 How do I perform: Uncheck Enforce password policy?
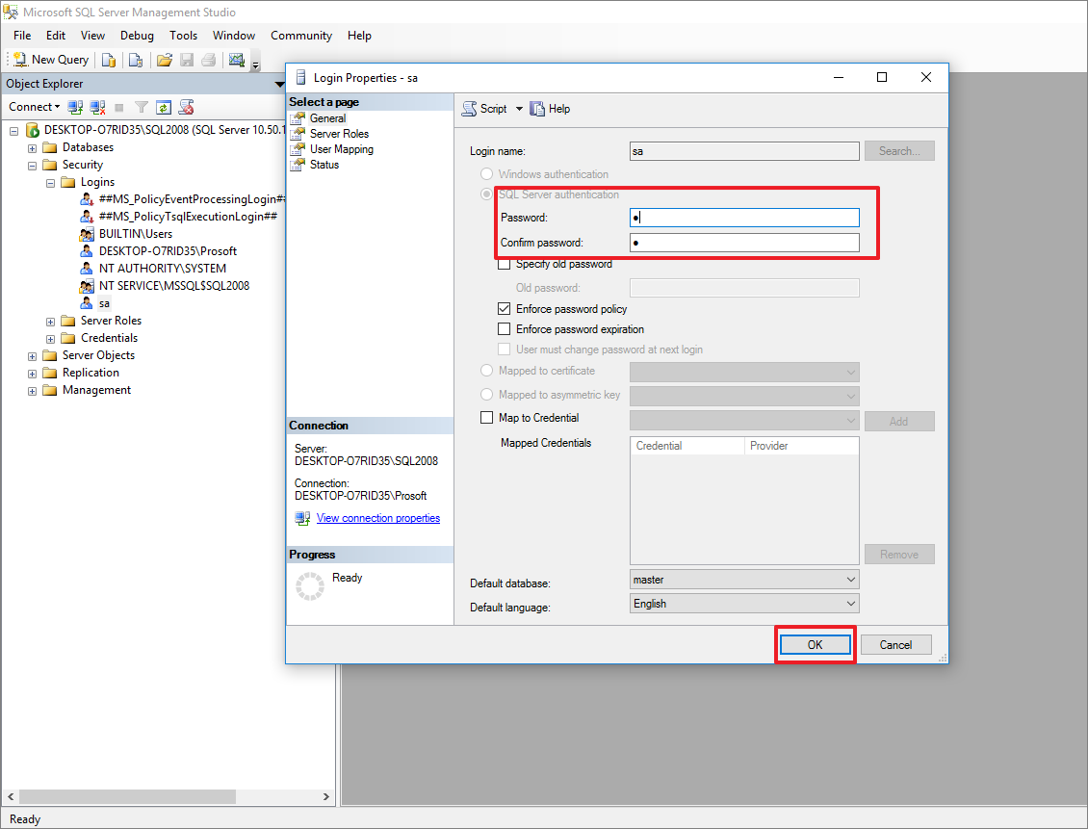(x=505, y=309)
